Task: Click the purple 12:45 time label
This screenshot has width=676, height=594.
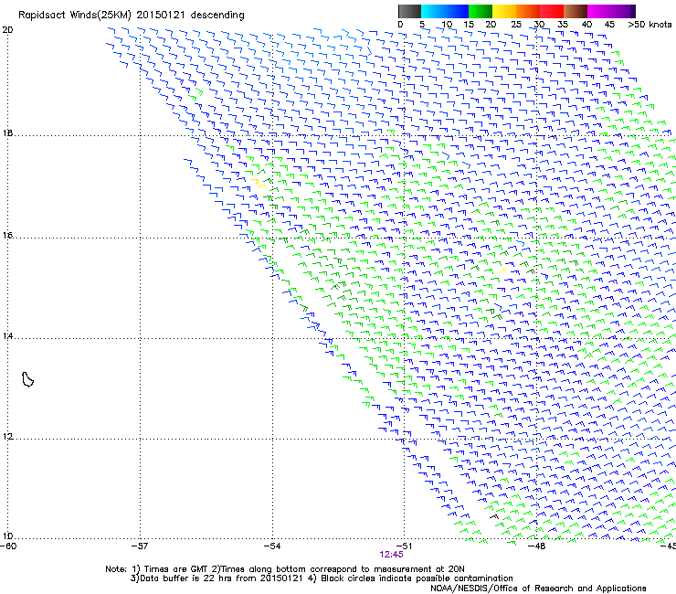Action: point(392,555)
